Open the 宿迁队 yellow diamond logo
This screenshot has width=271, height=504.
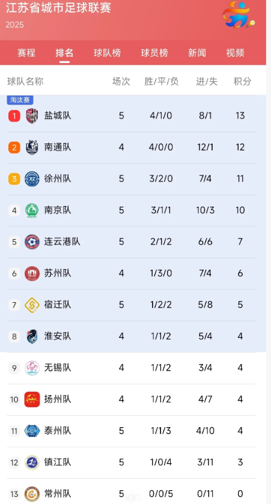pyautogui.click(x=32, y=305)
